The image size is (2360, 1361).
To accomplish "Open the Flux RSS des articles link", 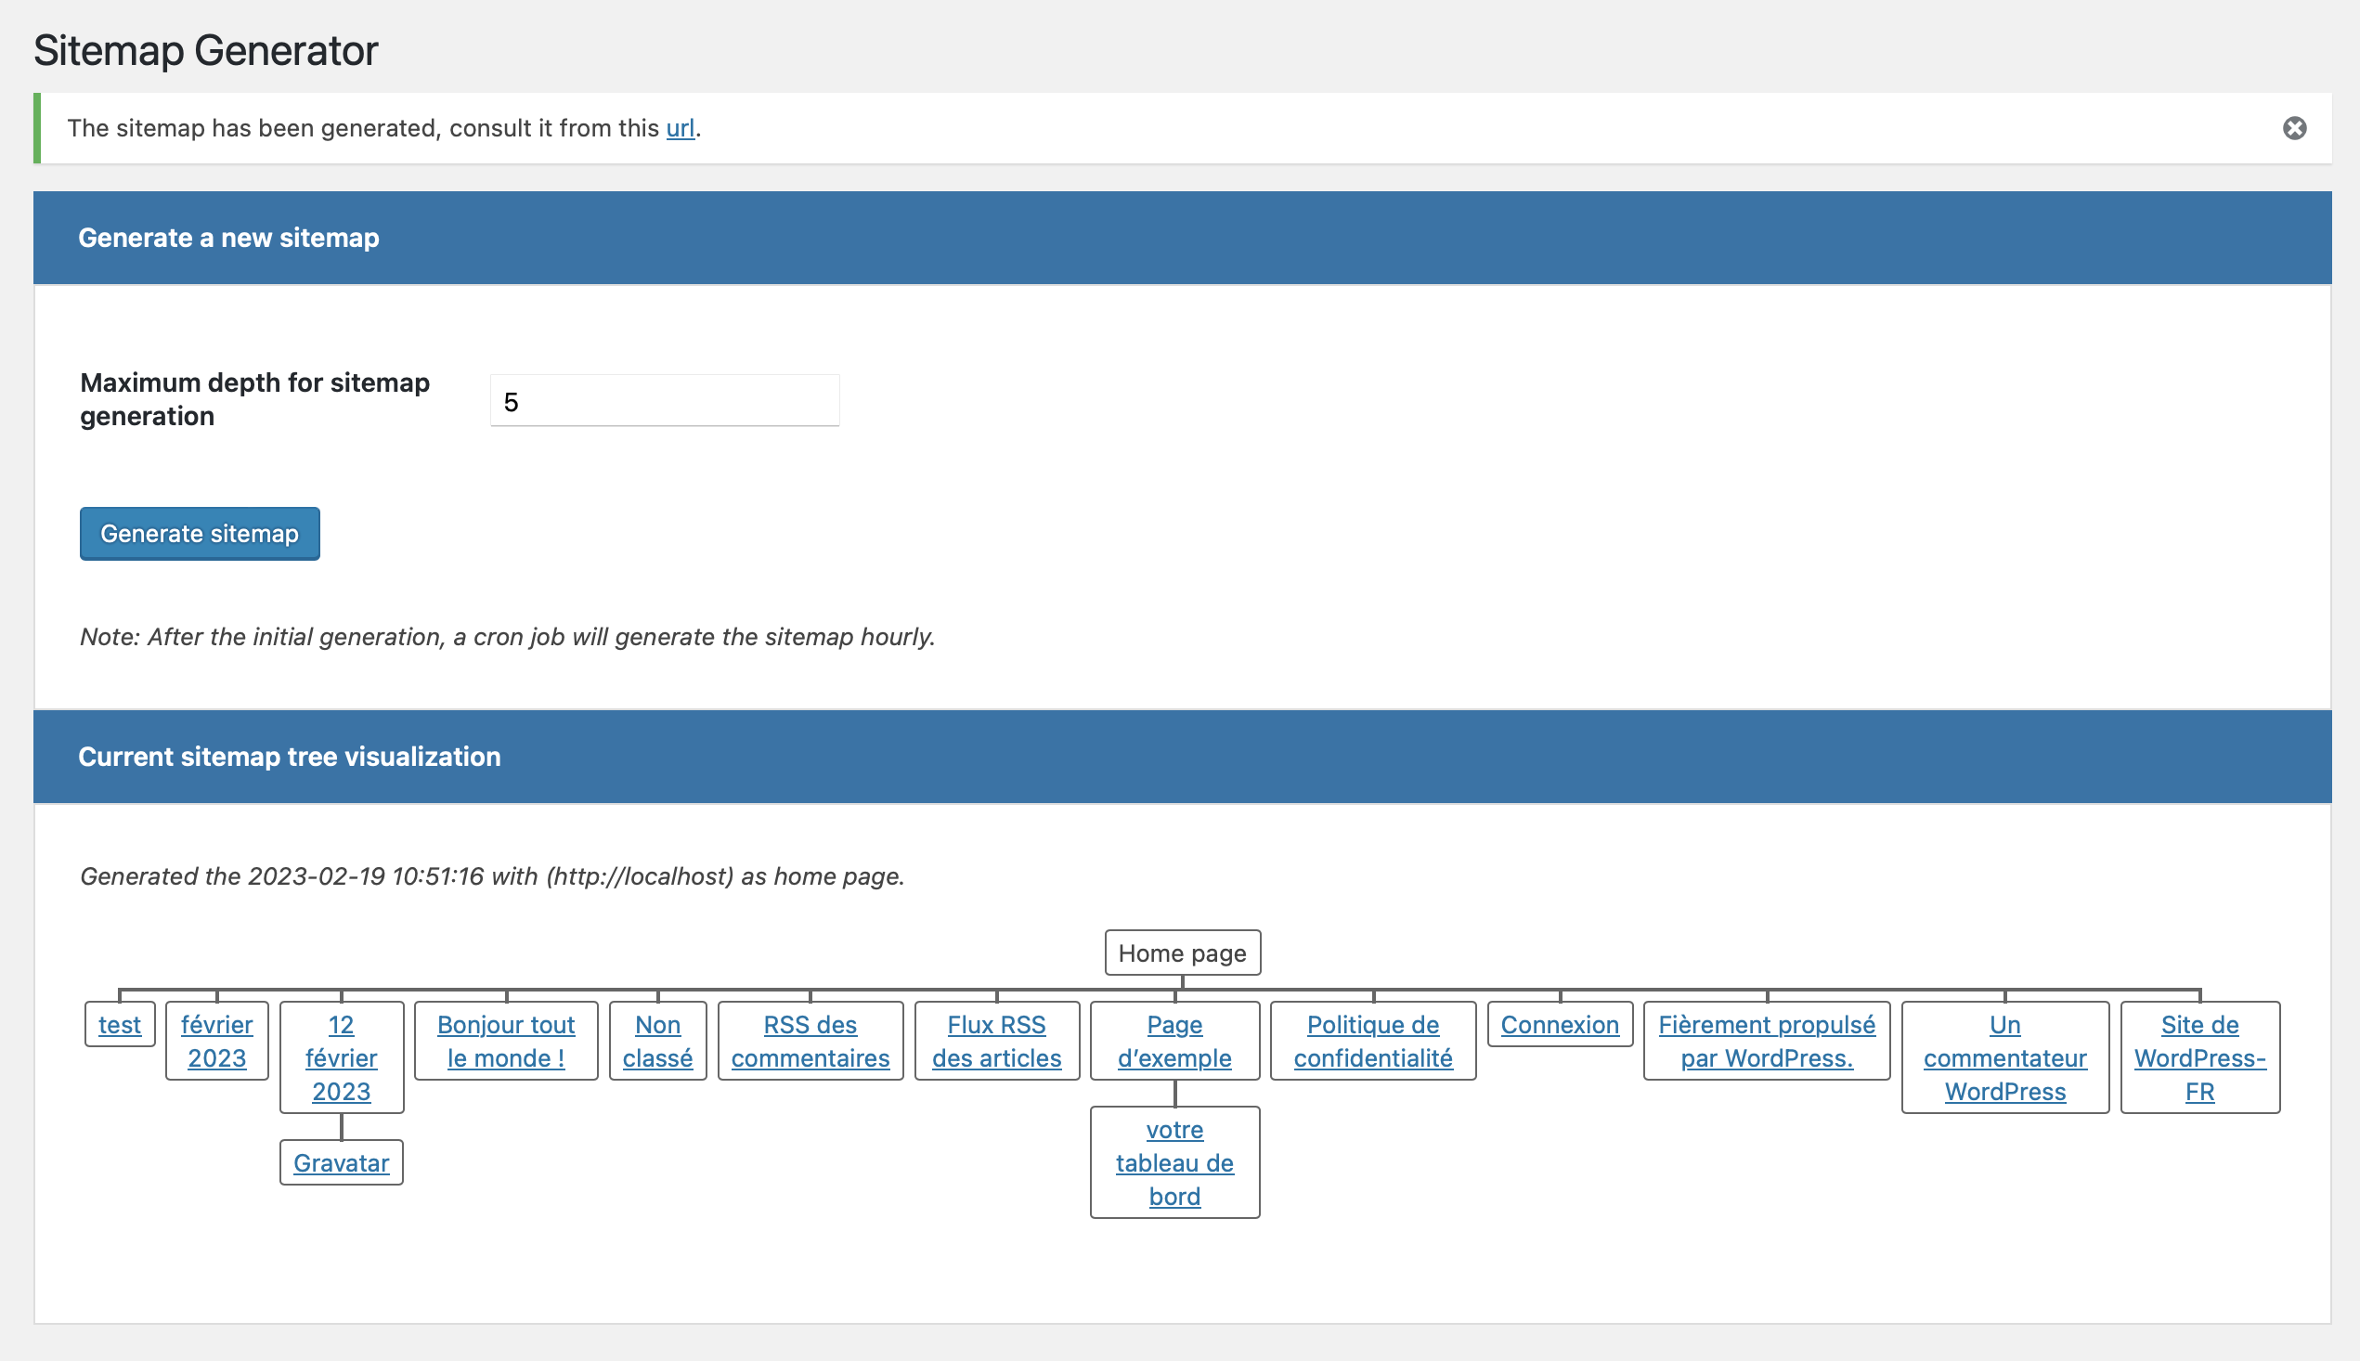I will click(x=996, y=1042).
